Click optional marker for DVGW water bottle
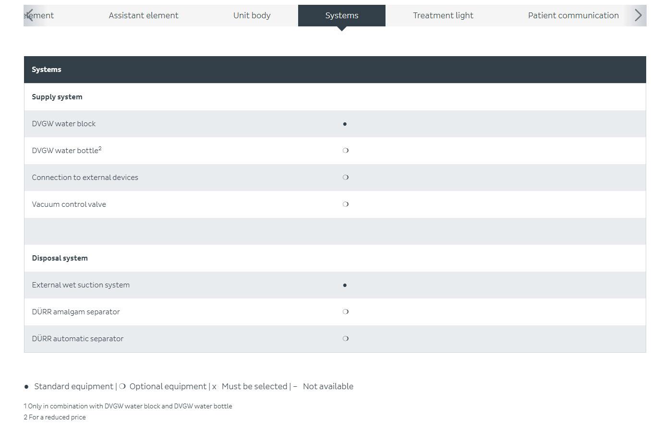This screenshot has width=651, height=429. coord(345,151)
